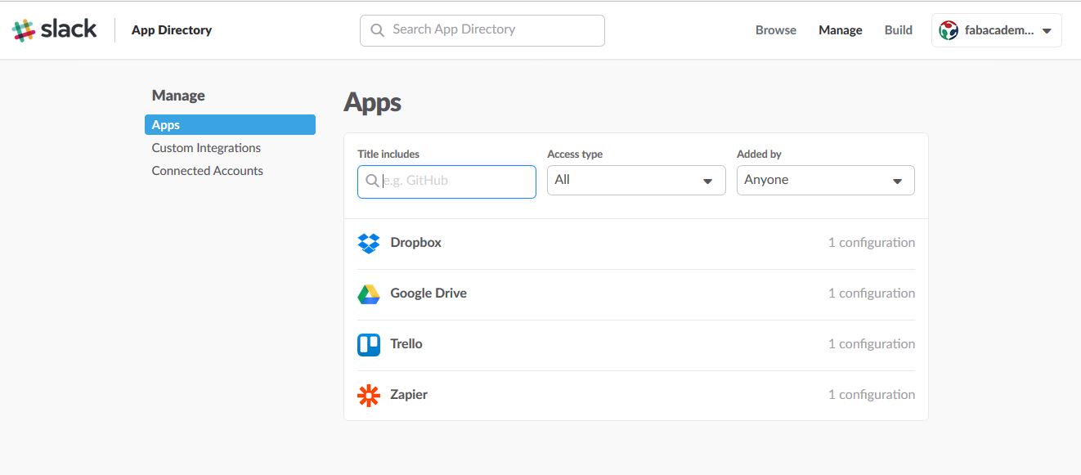The width and height of the screenshot is (1081, 475).
Task: Open Custom Integrations in the sidebar
Action: 206,148
